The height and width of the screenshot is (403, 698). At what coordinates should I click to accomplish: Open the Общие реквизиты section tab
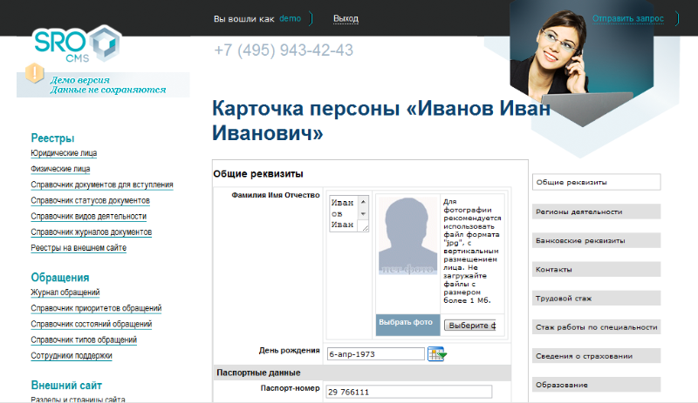(x=595, y=182)
